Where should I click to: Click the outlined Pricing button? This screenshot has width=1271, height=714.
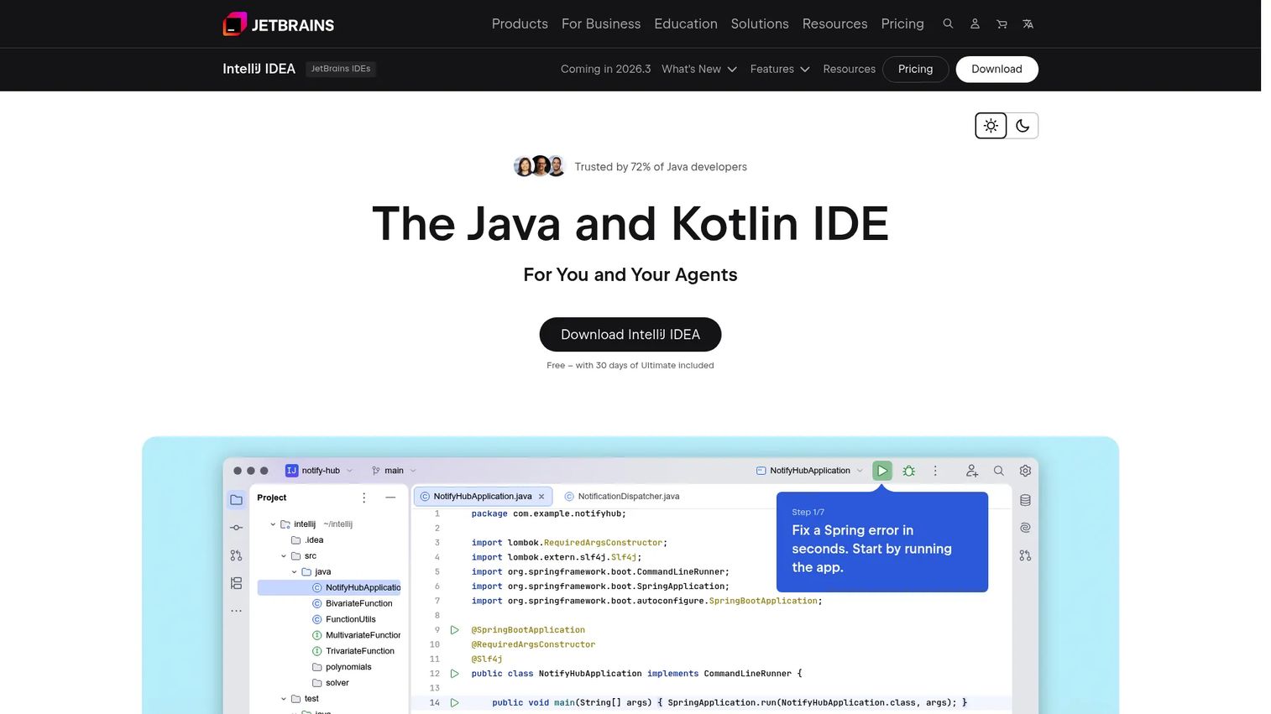915,69
